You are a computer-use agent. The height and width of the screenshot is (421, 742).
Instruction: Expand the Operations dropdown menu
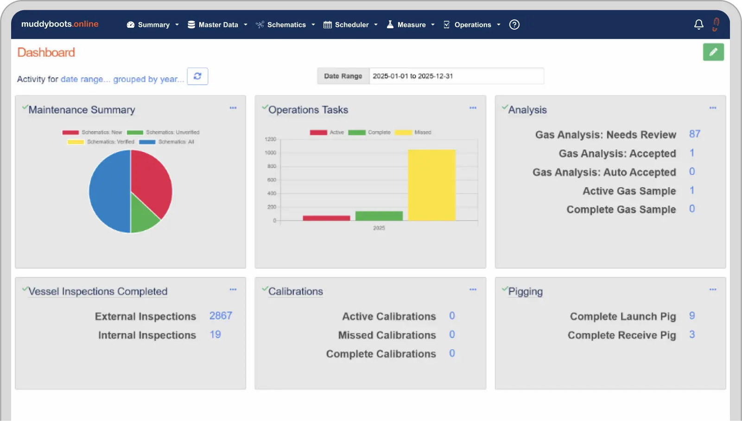pyautogui.click(x=472, y=25)
